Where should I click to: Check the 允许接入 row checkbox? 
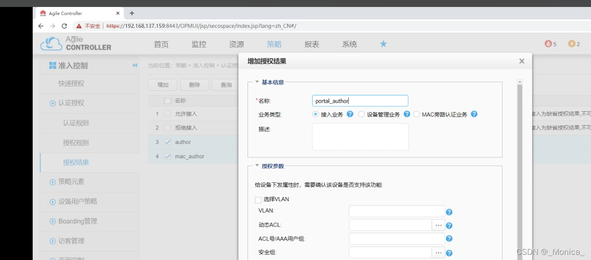click(167, 114)
